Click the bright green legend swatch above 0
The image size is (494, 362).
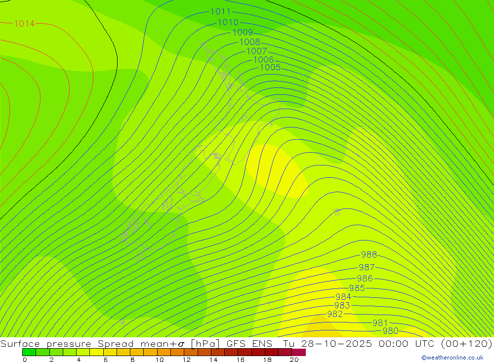[29, 352]
